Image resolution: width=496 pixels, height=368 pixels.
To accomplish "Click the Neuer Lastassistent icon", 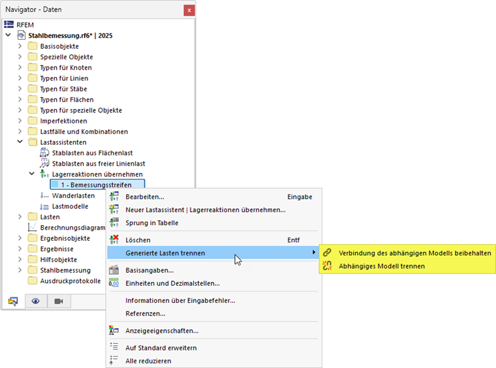I will 114,209.
